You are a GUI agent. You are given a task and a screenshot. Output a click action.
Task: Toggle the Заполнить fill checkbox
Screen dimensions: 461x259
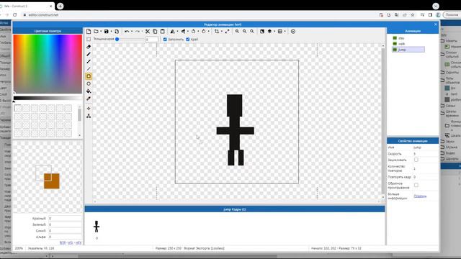tap(165, 39)
